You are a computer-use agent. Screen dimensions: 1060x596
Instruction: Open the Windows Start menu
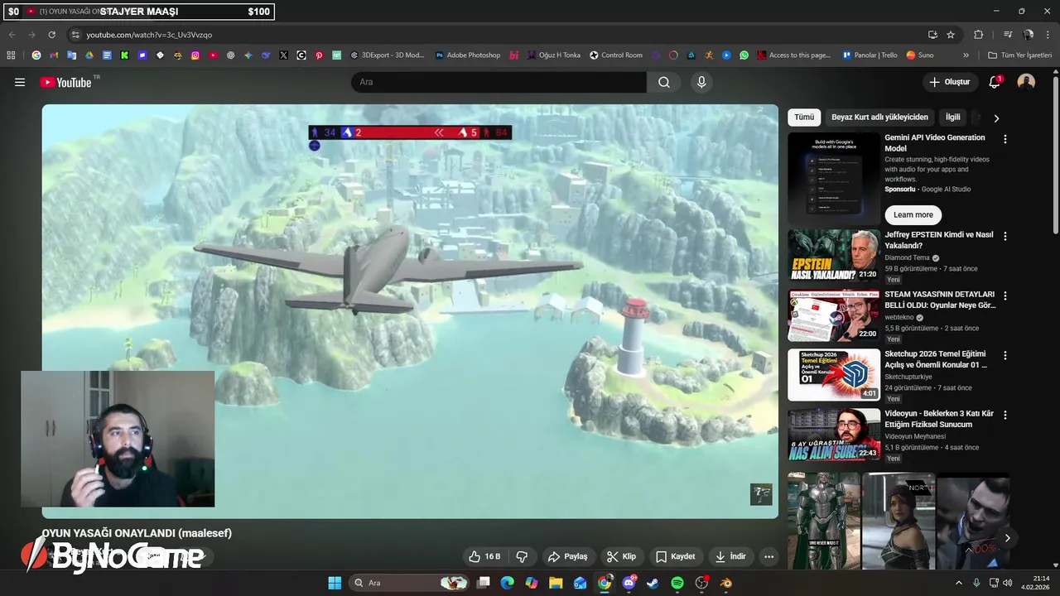[x=335, y=583]
